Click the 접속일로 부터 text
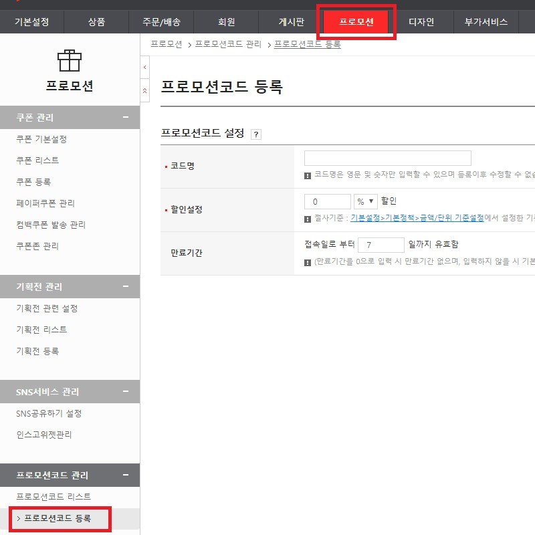The image size is (535, 535). (330, 244)
